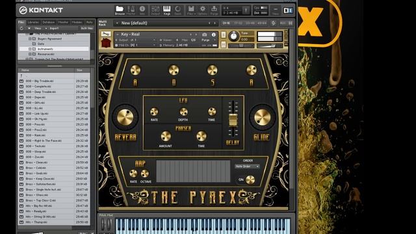Switch to the Database tab

pyautogui.click(x=49, y=22)
